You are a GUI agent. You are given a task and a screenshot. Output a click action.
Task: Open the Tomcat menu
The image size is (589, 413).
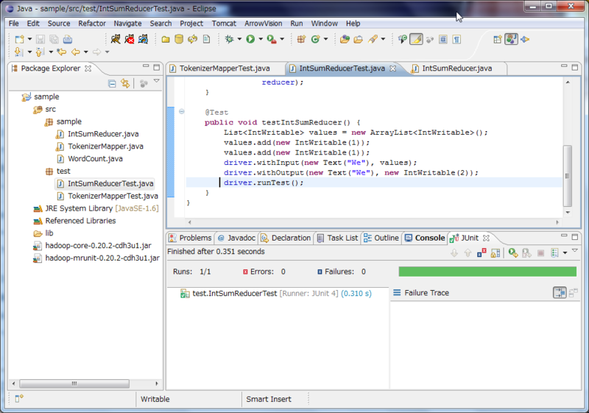click(224, 24)
